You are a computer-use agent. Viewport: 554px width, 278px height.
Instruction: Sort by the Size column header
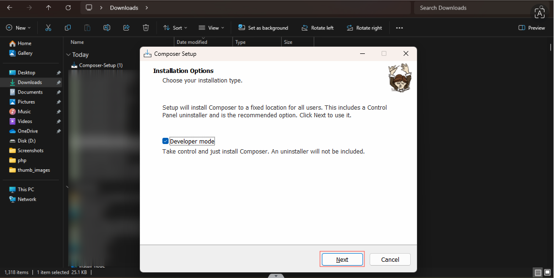(288, 42)
